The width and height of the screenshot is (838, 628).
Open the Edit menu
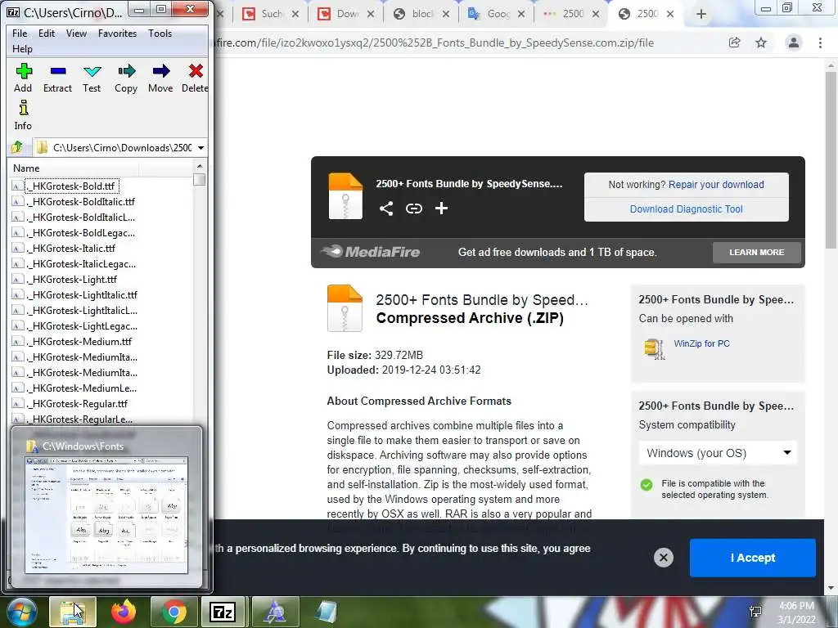pos(47,33)
